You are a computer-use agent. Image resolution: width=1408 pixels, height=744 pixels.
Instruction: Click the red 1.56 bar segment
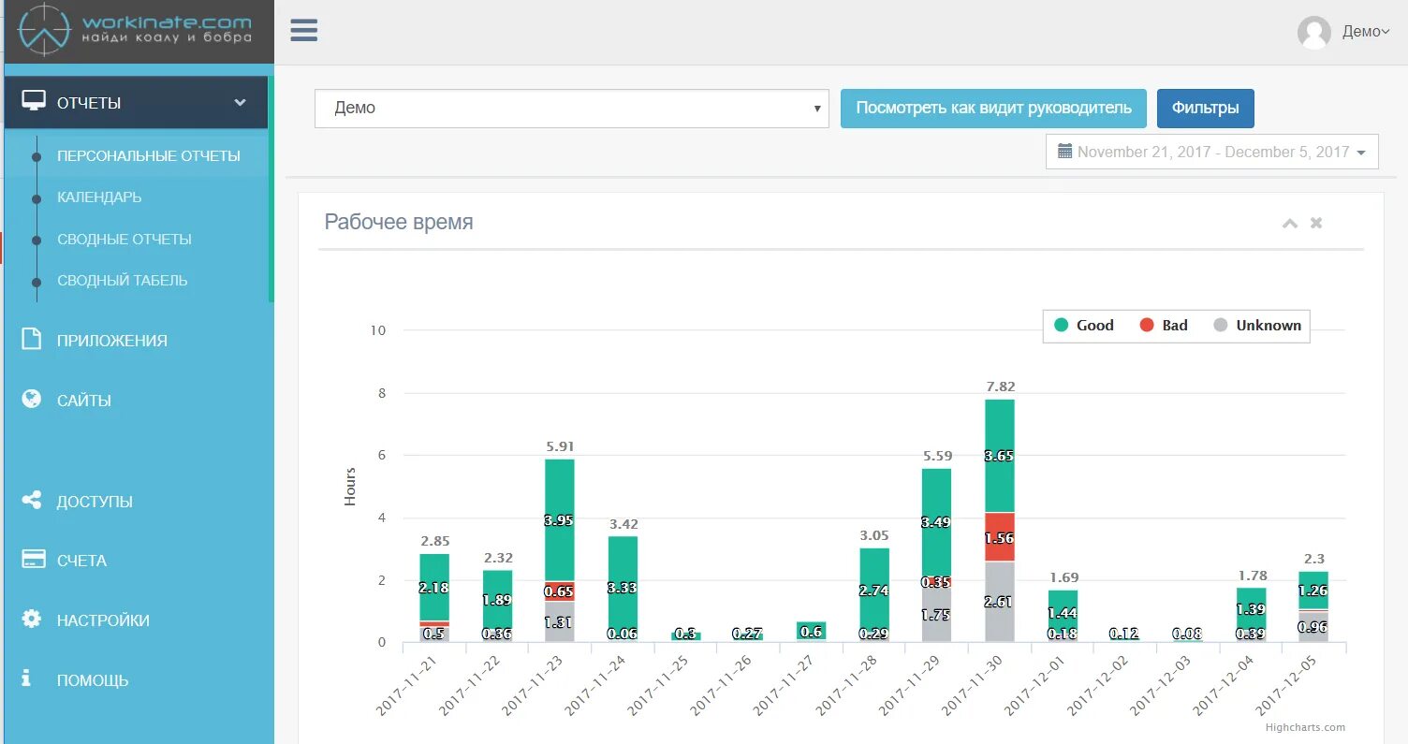coord(1000,537)
